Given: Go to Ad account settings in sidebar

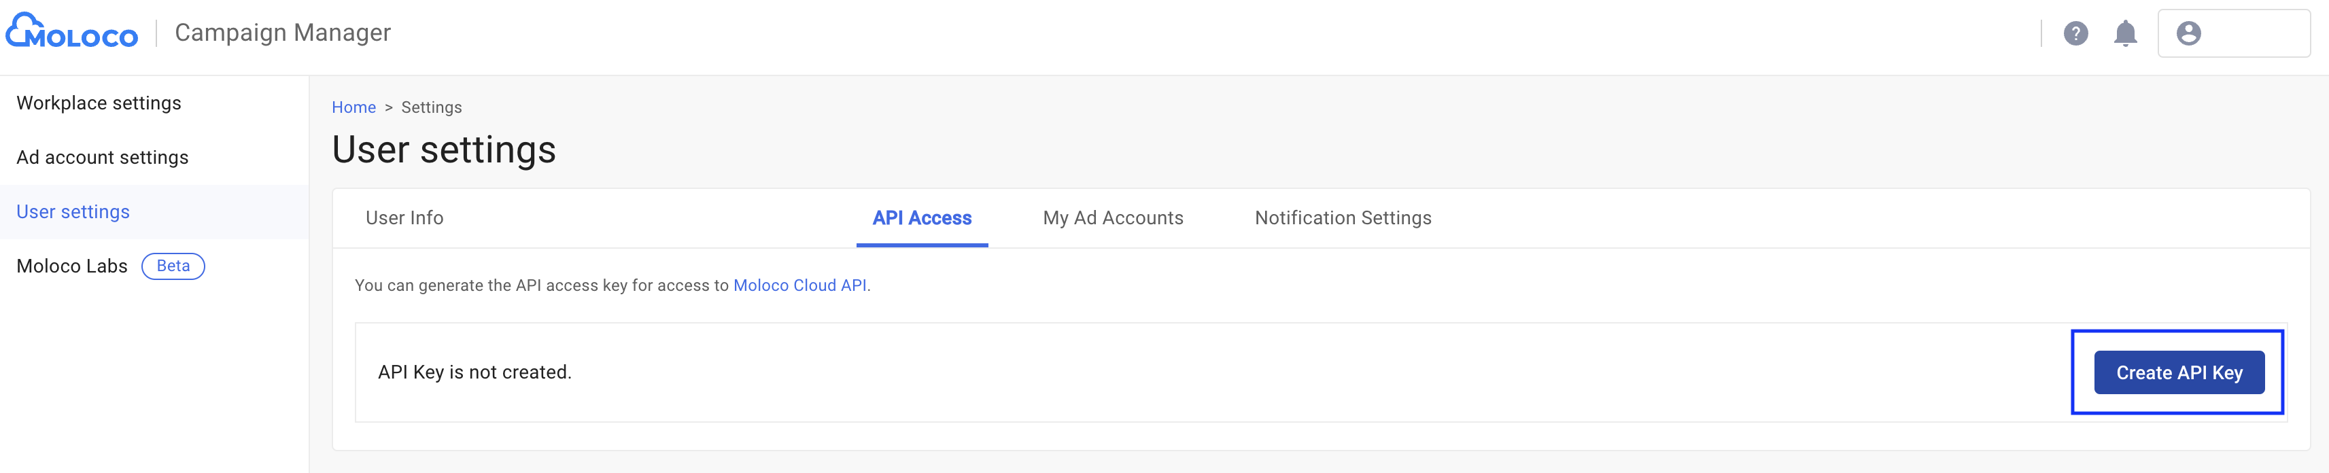Looking at the screenshot, I should [102, 158].
